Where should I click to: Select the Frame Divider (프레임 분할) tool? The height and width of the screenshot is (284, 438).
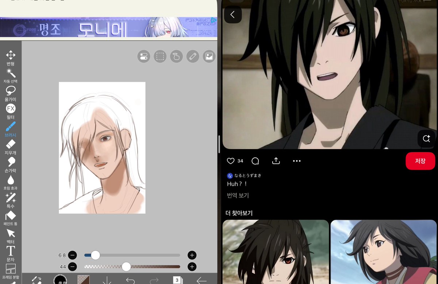[x=11, y=272]
